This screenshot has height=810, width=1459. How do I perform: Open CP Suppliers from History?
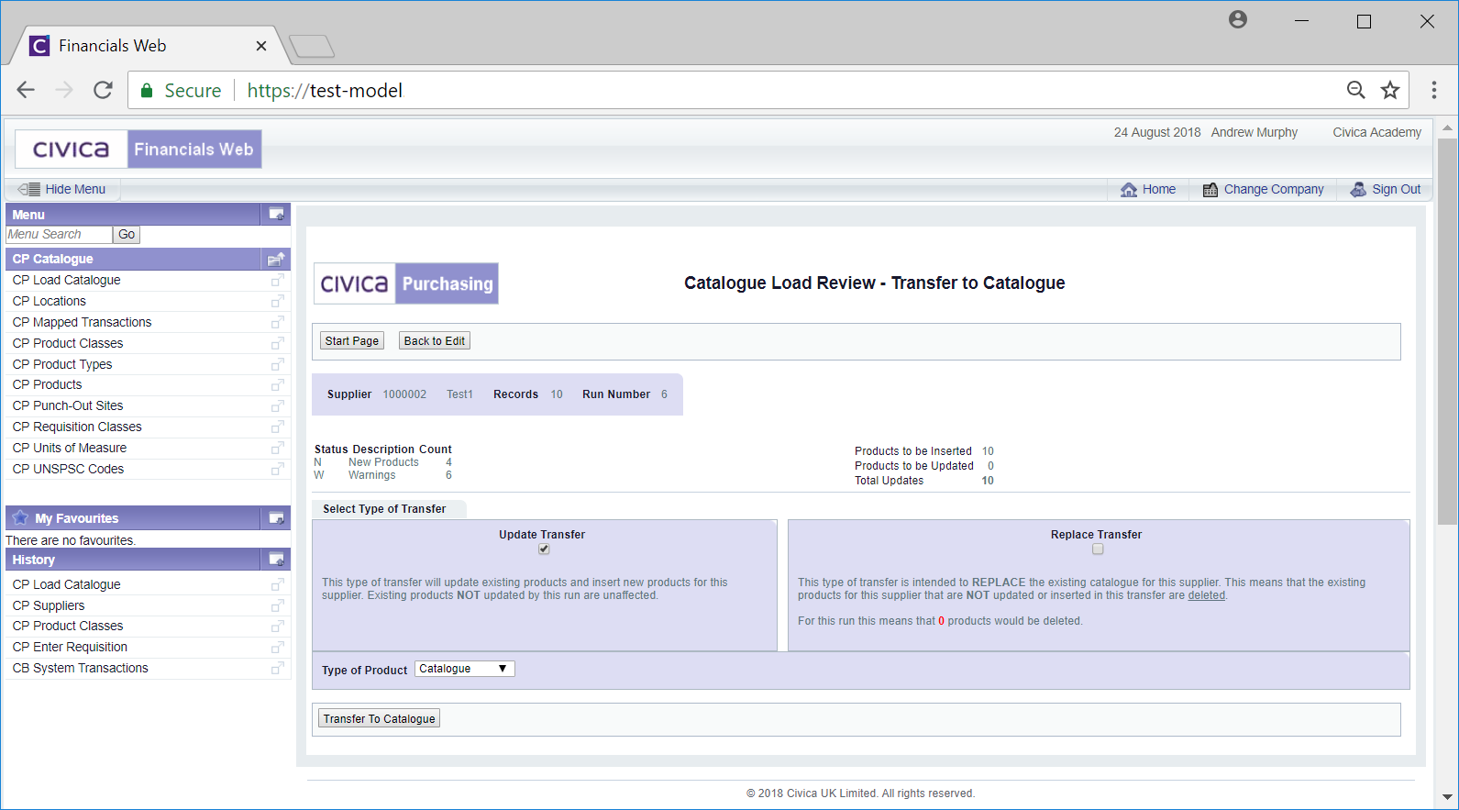pos(49,605)
